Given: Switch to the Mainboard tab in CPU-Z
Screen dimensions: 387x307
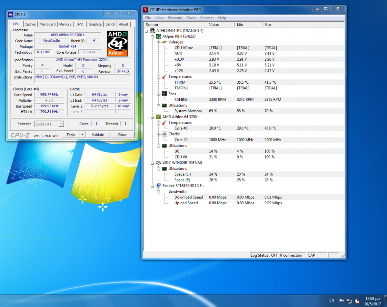Looking at the screenshot, I should [x=47, y=24].
